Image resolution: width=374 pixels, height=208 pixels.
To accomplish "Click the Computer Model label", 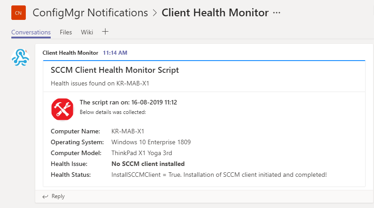I will point(76,153).
